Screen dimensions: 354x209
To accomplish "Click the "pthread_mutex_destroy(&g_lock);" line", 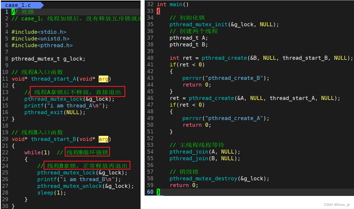I will (219, 178).
